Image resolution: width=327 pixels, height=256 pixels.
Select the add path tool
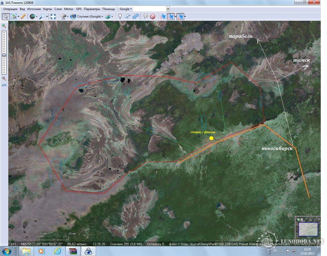128,16
